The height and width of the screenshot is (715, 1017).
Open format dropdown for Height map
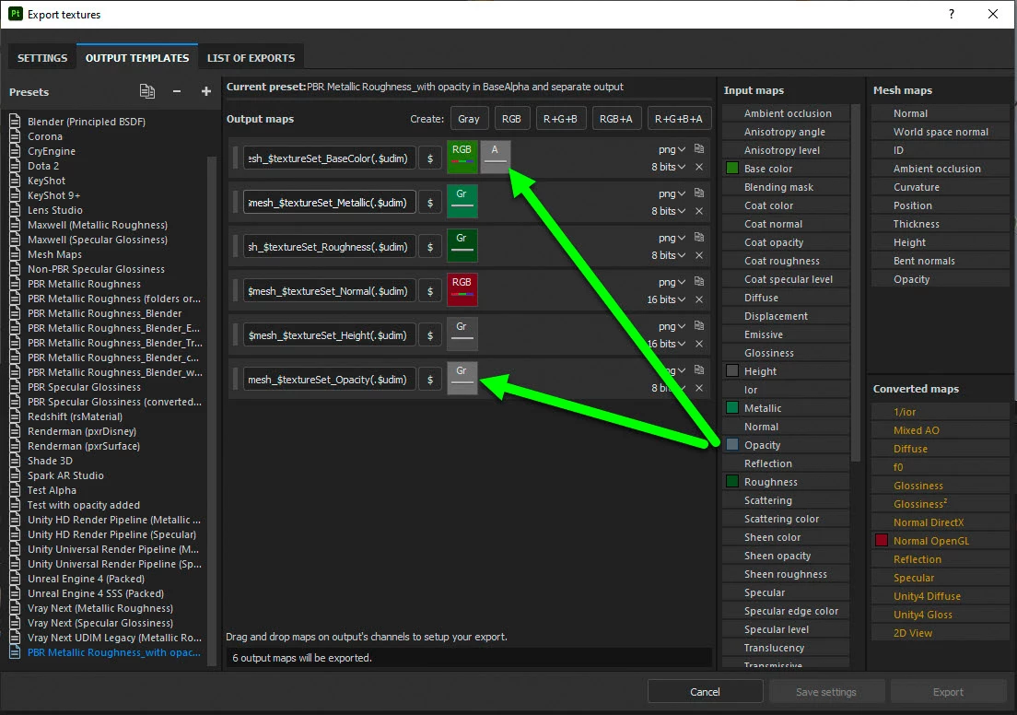672,326
